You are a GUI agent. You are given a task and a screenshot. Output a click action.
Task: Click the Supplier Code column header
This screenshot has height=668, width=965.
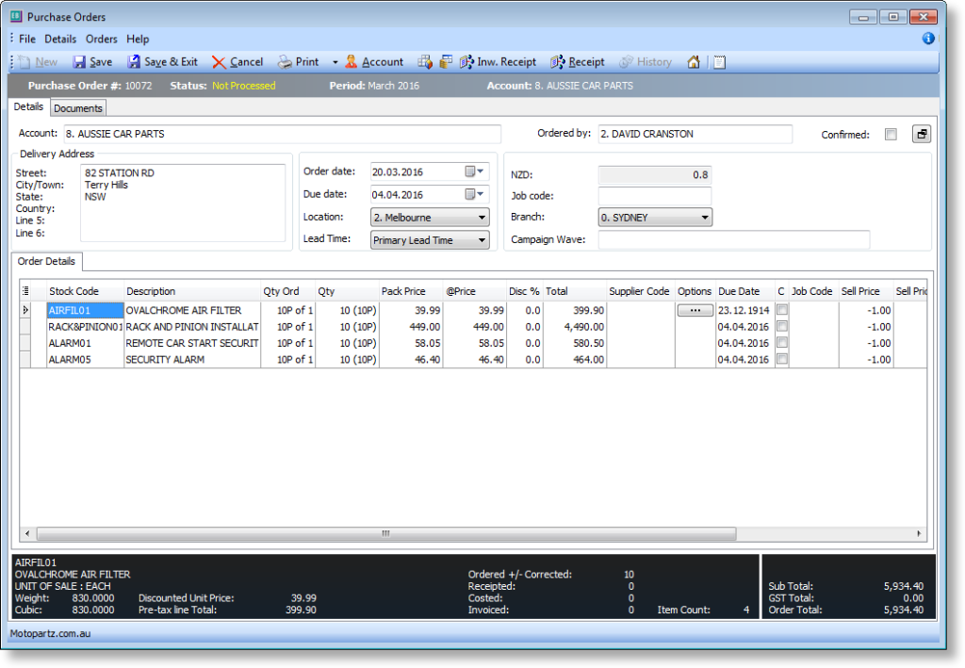(x=640, y=291)
